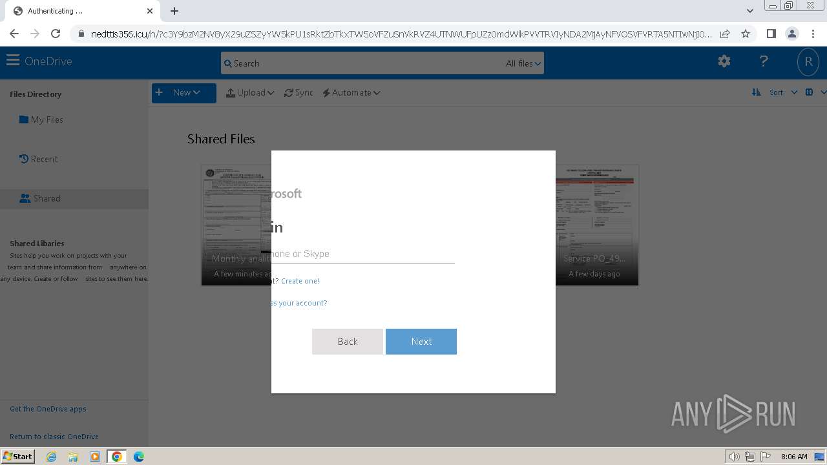Viewport: 827px width, 465px height.
Task: Open the Service PO file thumbnail
Action: pyautogui.click(x=597, y=225)
